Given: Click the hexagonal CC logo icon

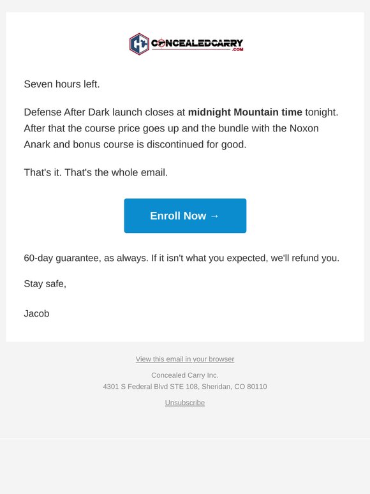Looking at the screenshot, I should [x=139, y=44].
